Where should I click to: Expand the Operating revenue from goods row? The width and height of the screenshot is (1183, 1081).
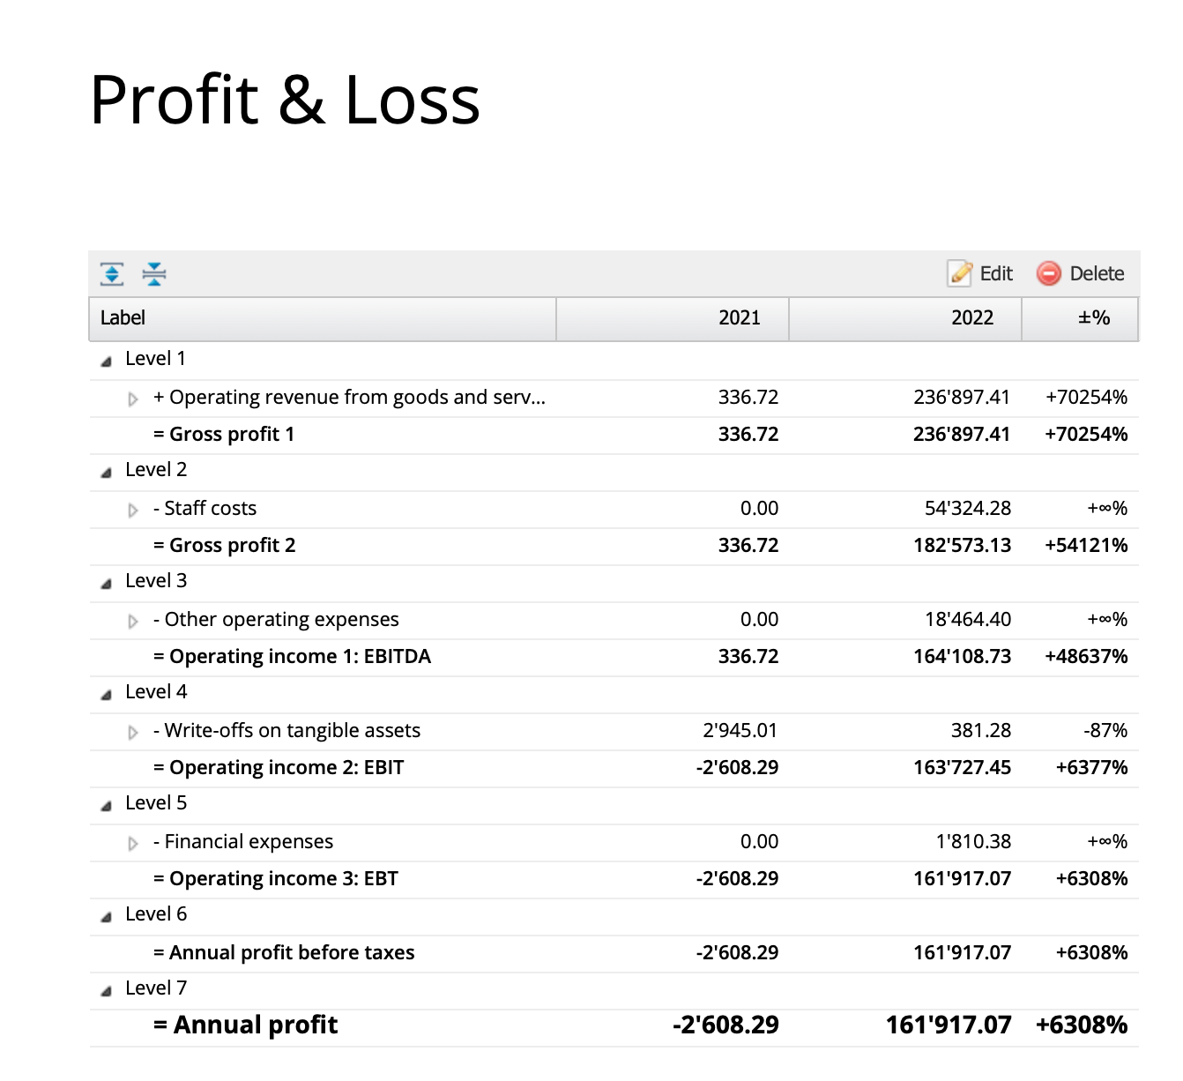pos(132,398)
